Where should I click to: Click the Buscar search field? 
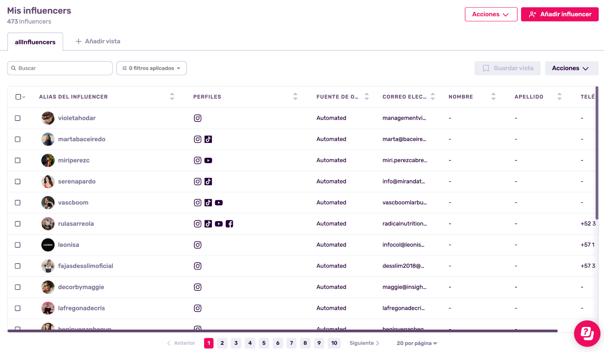[60, 68]
